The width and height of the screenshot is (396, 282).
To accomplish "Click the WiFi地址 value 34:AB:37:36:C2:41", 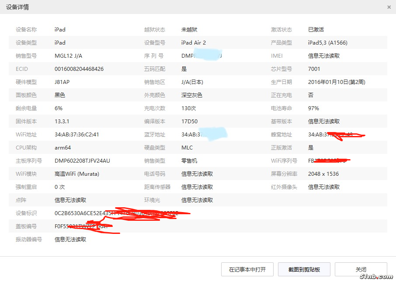I will point(76,135).
